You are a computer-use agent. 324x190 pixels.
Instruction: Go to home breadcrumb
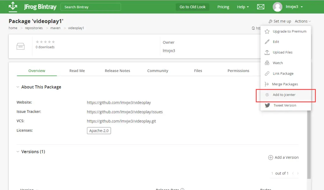click(x=13, y=28)
